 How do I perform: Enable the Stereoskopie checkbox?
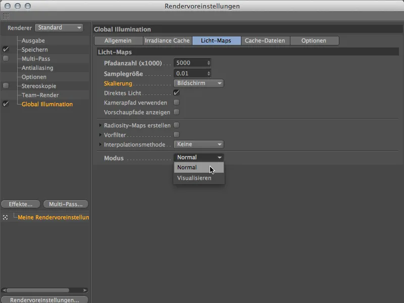pyautogui.click(x=6, y=85)
